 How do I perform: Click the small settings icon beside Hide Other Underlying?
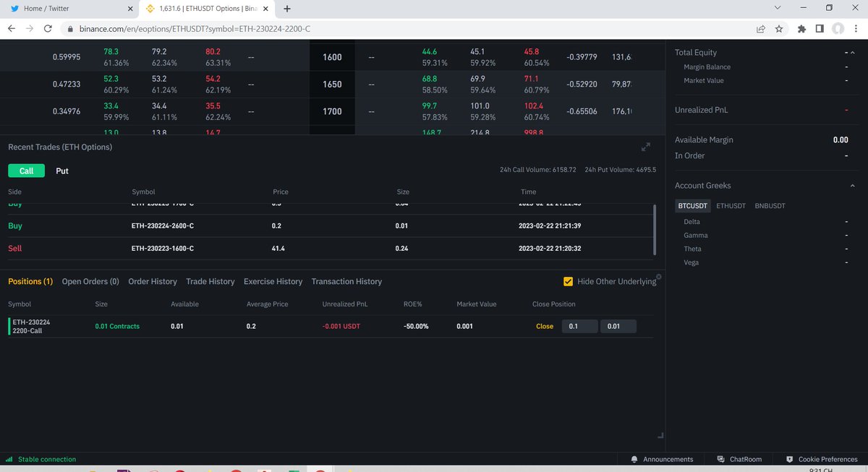658,277
